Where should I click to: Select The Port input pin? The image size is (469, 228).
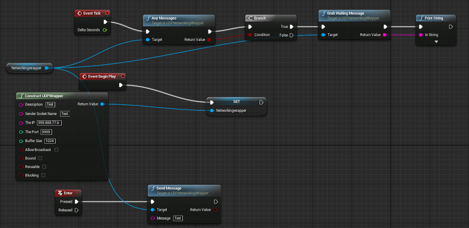[21, 132]
